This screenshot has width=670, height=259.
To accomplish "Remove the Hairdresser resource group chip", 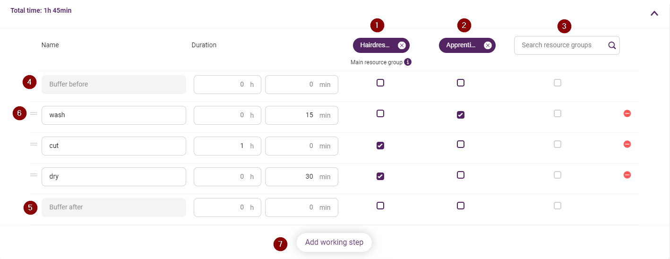I will click(402, 45).
